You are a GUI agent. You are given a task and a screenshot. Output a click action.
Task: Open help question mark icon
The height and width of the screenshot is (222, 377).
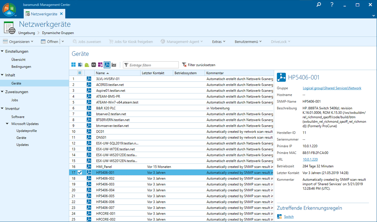click(332, 4)
